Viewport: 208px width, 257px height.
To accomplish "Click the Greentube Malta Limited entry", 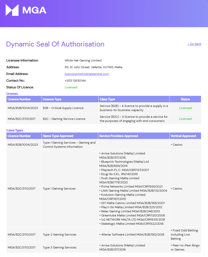I will 132,215.
